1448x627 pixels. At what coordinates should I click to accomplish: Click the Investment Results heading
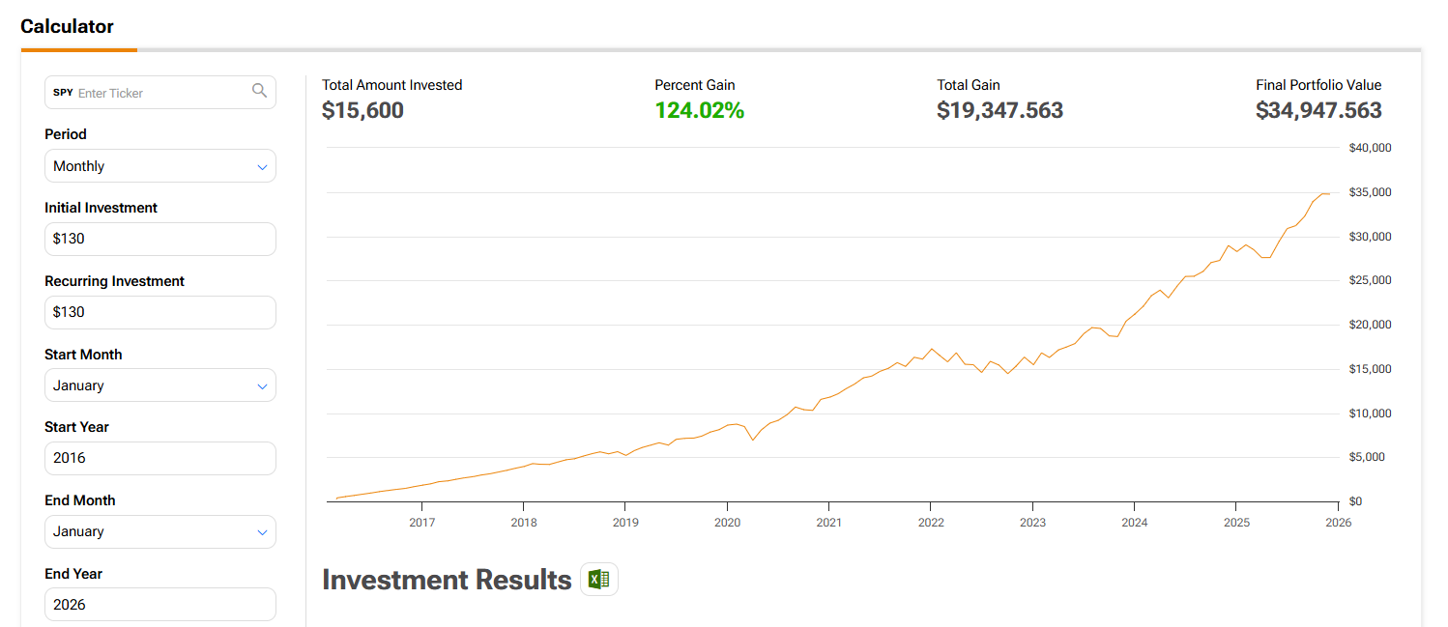coord(447,580)
